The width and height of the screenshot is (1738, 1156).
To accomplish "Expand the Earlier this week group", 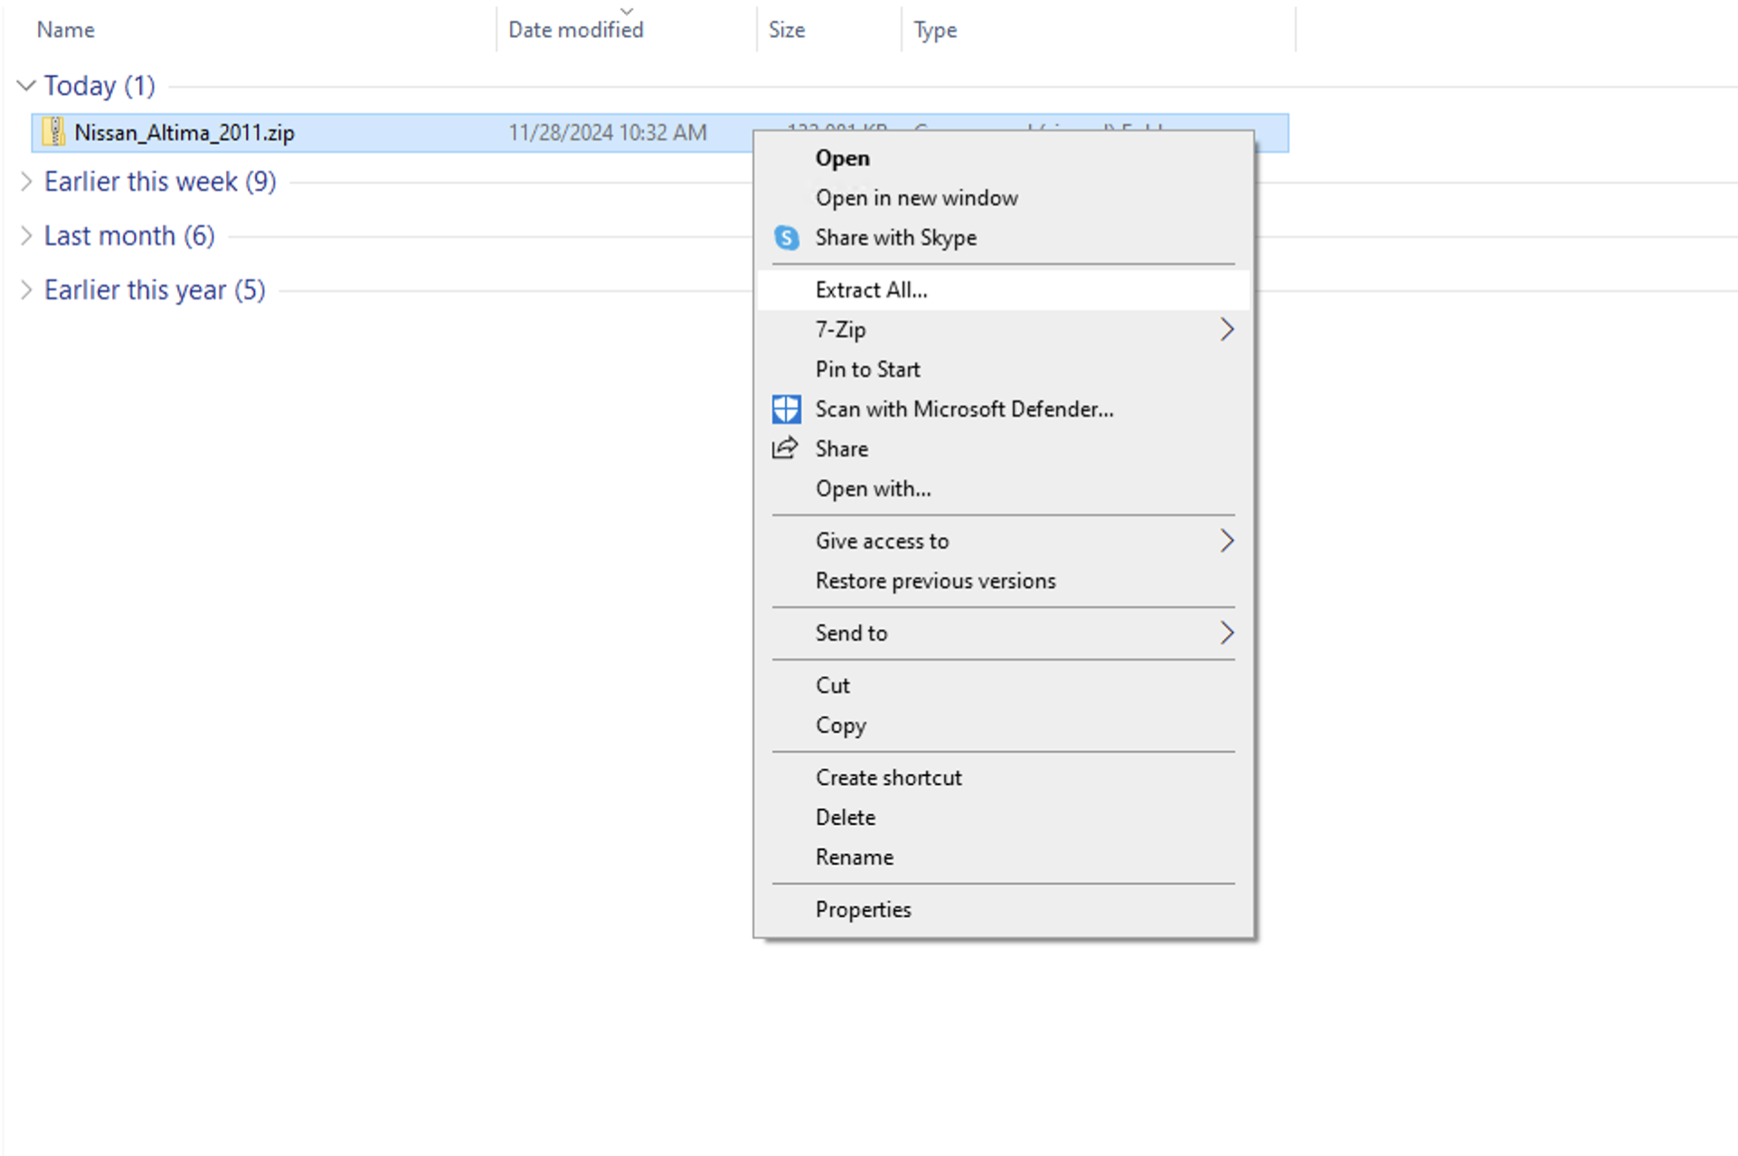I will click(x=26, y=182).
